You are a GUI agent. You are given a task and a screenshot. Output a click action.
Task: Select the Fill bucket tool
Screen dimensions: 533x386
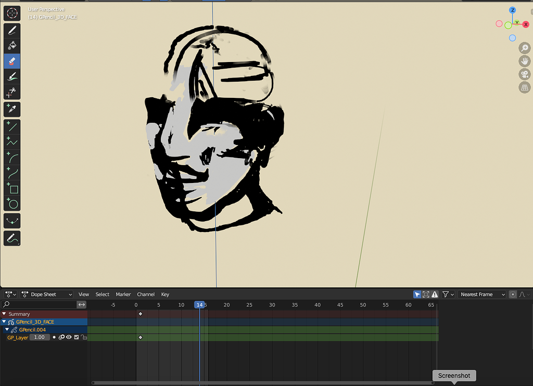click(12, 46)
